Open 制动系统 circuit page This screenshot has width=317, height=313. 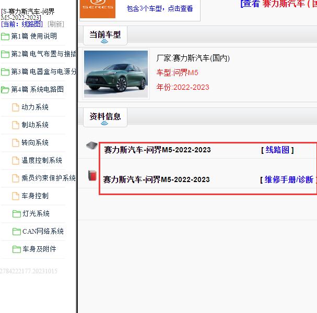click(x=35, y=125)
